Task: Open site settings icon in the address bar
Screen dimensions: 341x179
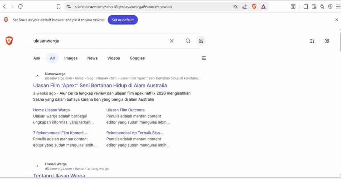Action: [x=69, y=7]
